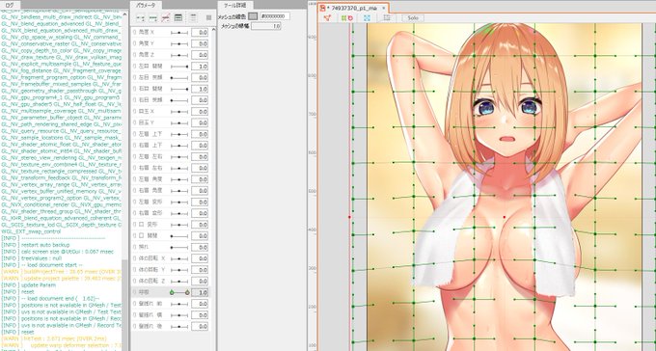Toggle the lock marker on 角度 X row
Image resolution: width=656 pixels, height=351 pixels.
pos(134,32)
